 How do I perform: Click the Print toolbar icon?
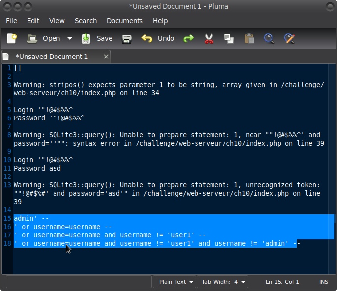(127, 39)
